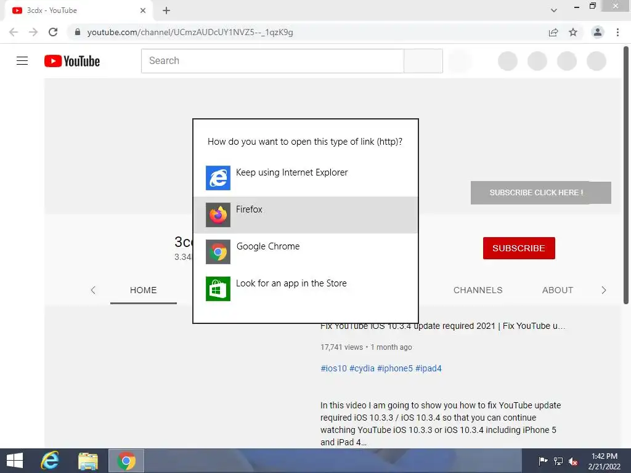Open the Windows Start button
Image resolution: width=631 pixels, height=473 pixels.
[x=15, y=461]
